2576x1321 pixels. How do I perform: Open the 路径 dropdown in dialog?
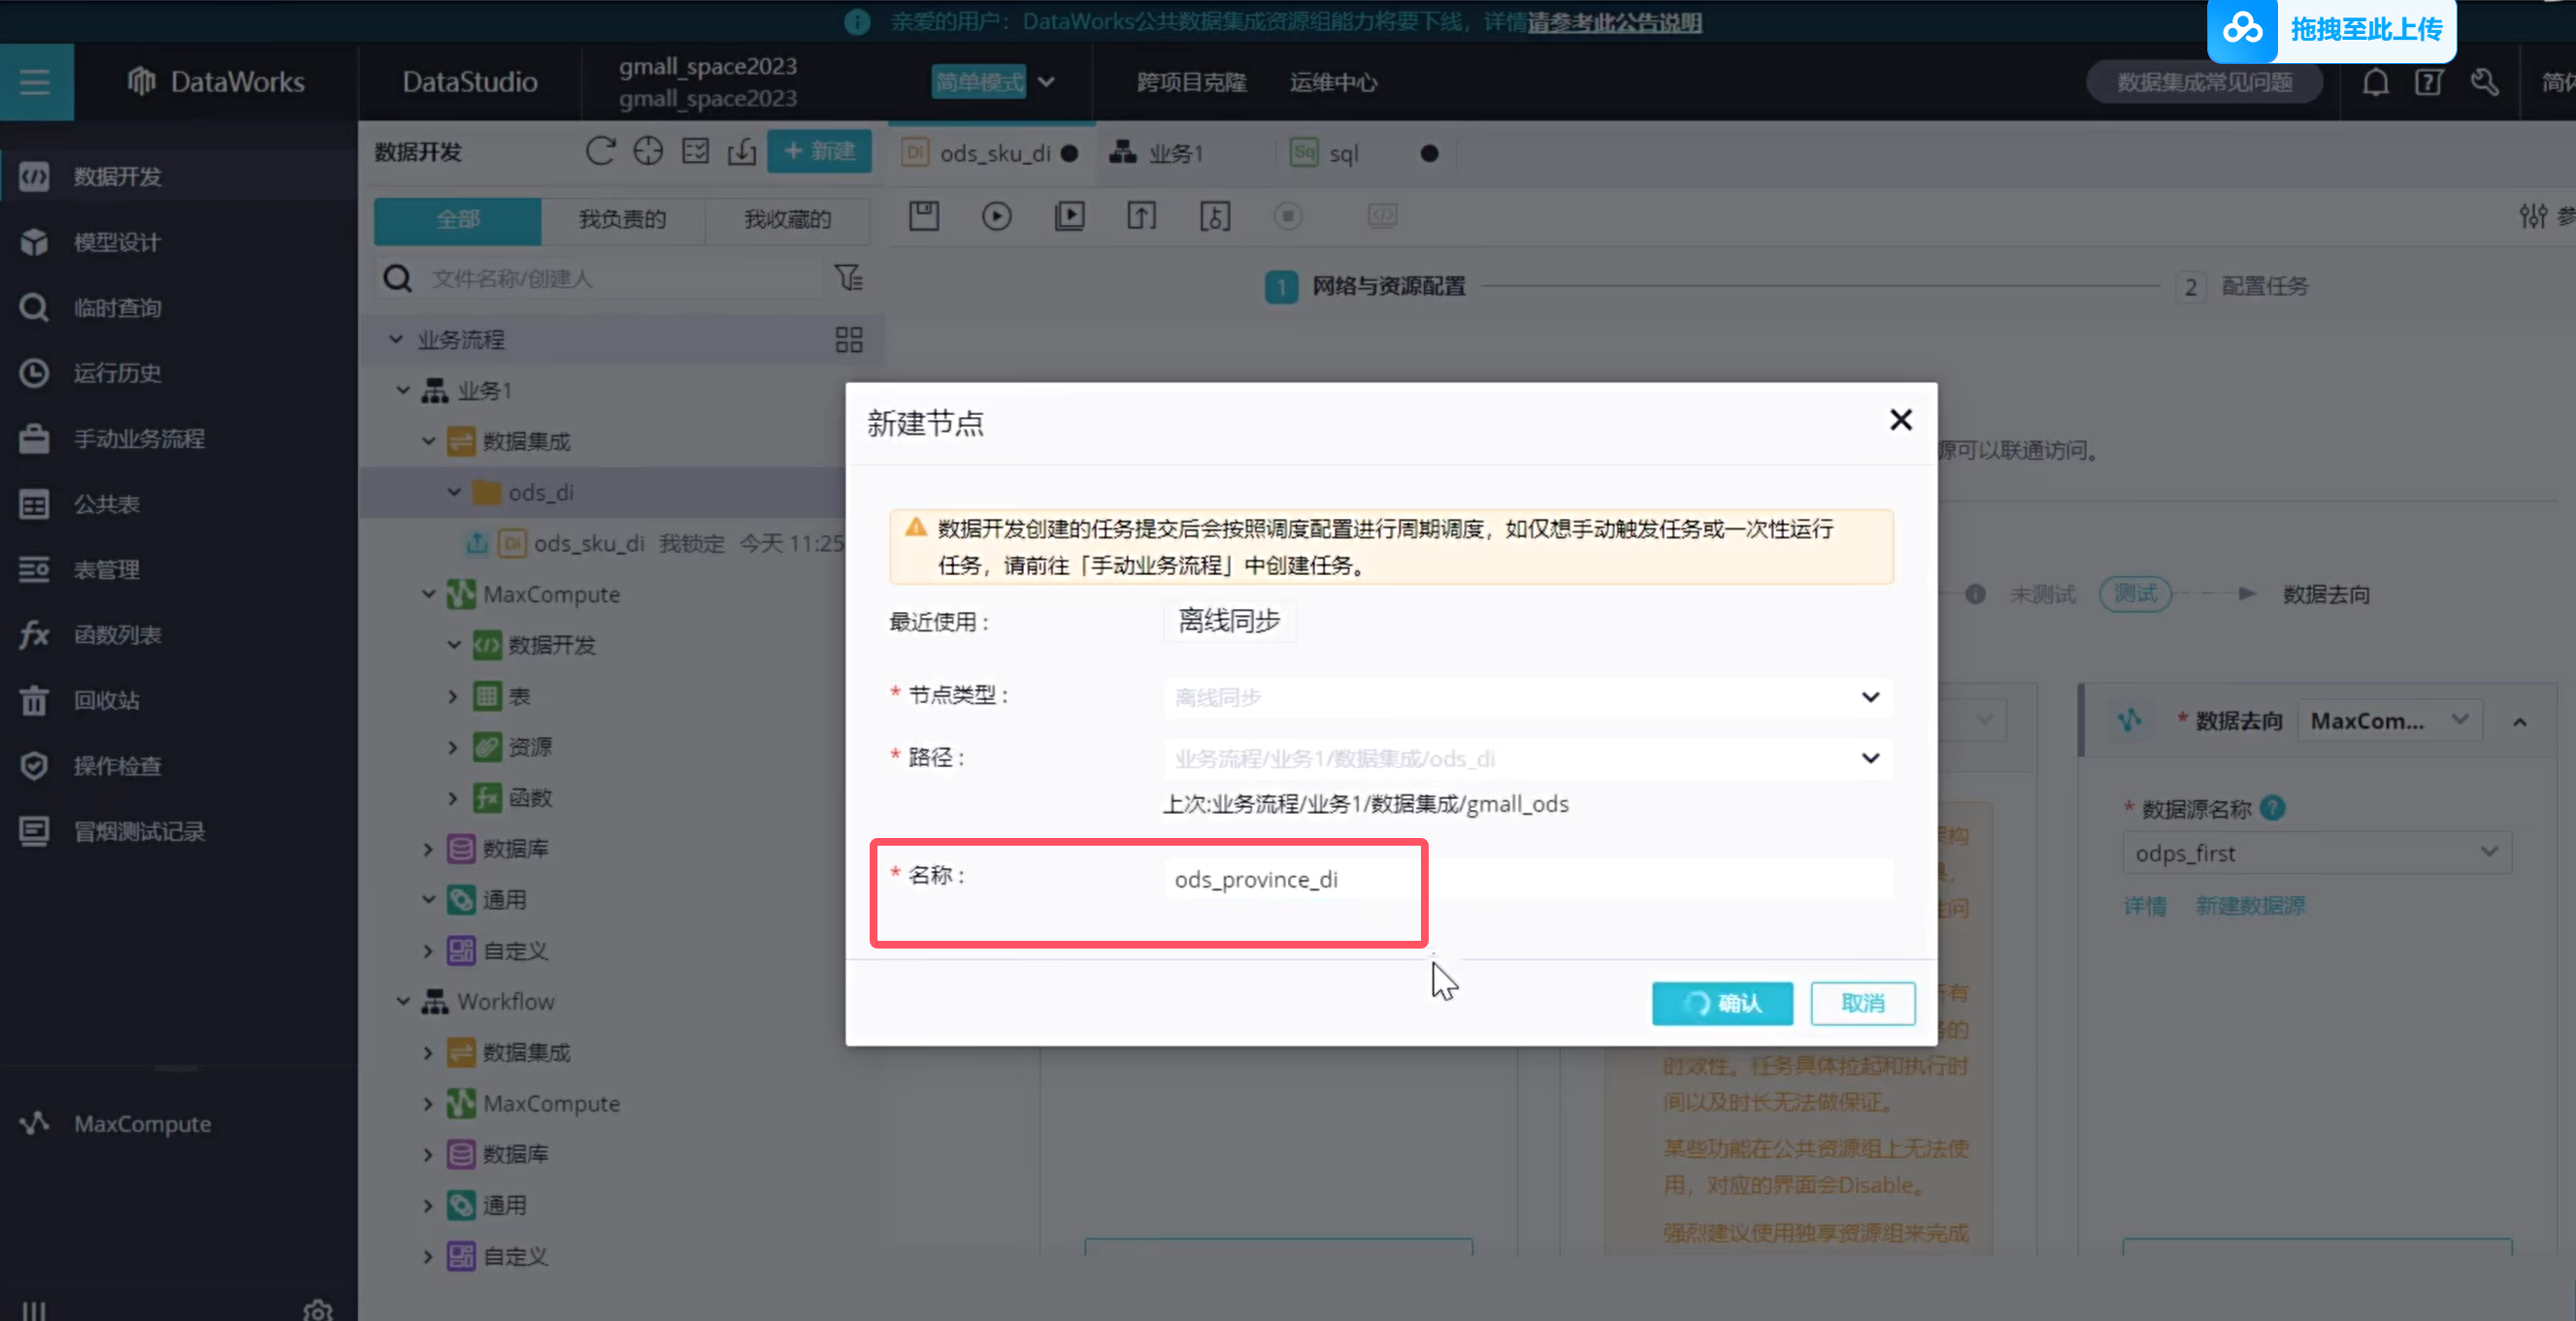[1526, 758]
